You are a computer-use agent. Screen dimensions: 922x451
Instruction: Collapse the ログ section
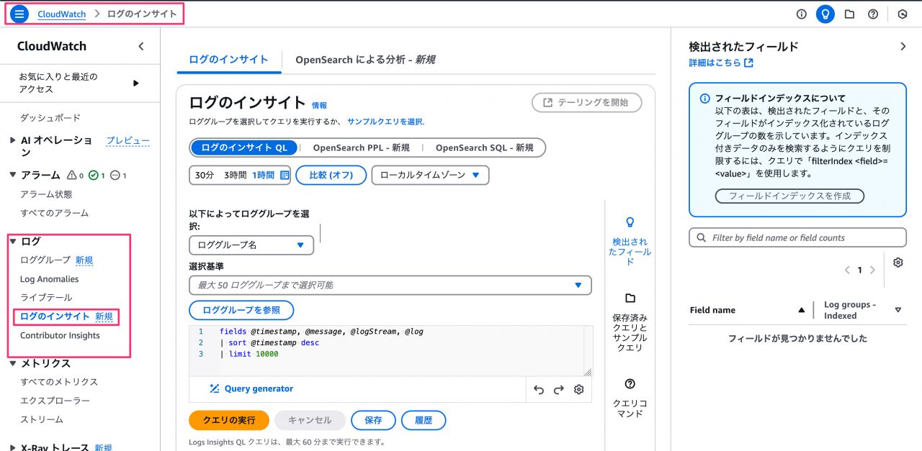coord(13,242)
